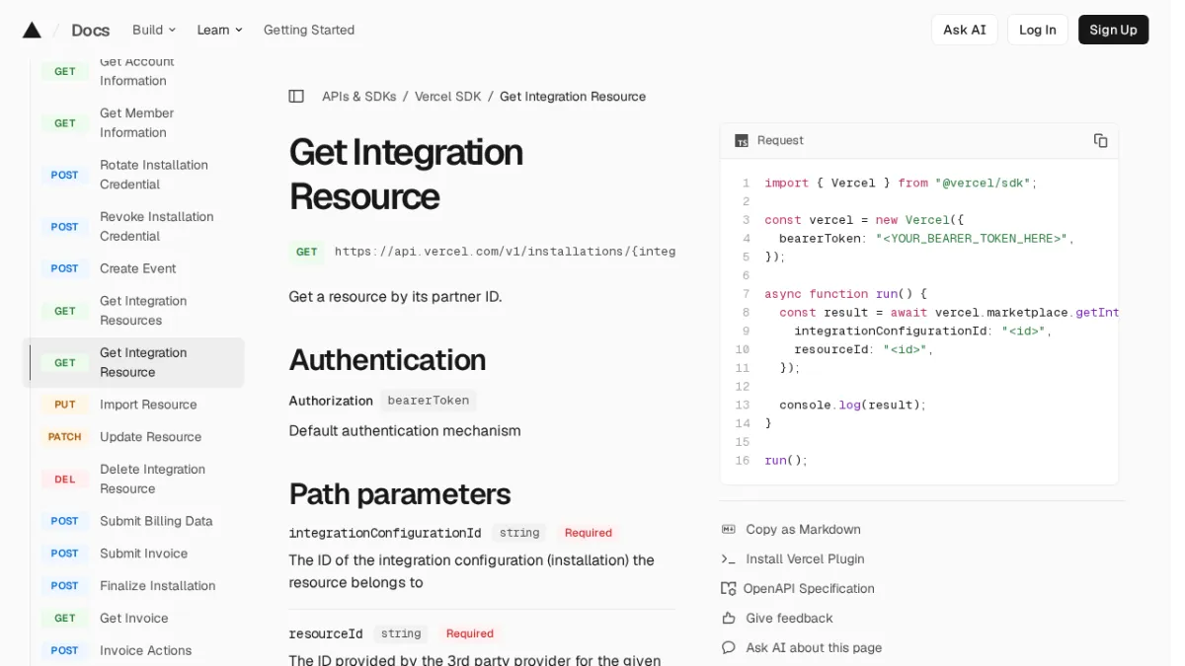
Task: Select Get Integration Resource sidebar item
Action: (133, 362)
